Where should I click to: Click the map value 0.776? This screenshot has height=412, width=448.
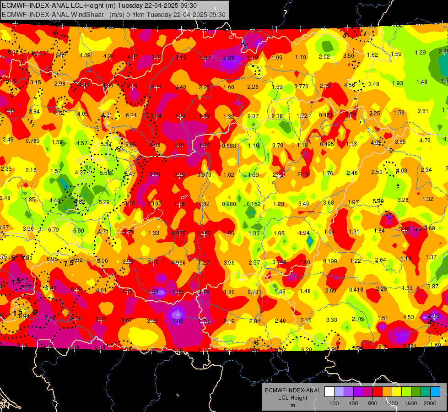(x=302, y=87)
